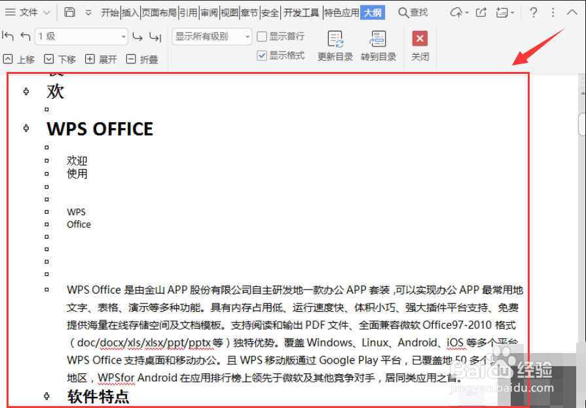Switch to the 插入 tab
Viewport: 586px width, 408px height.
click(130, 12)
